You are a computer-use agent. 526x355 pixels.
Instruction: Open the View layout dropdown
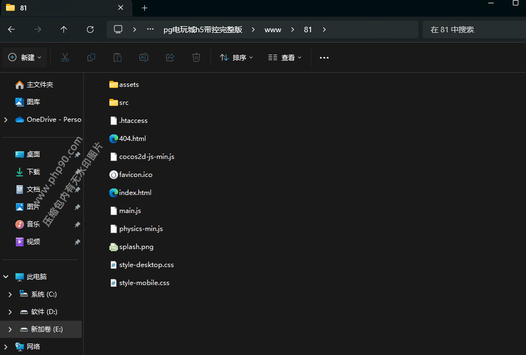click(285, 57)
